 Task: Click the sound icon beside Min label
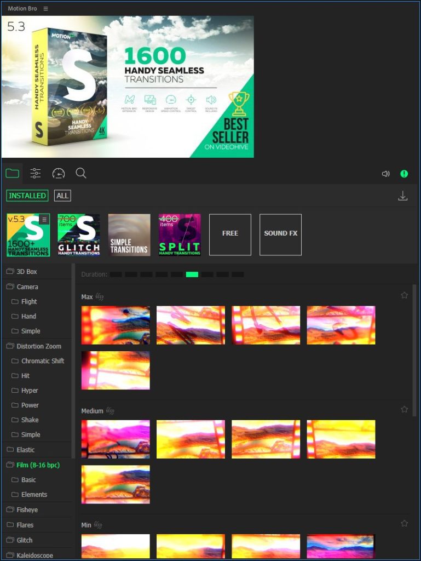pyautogui.click(x=98, y=525)
